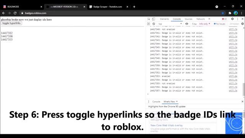This screenshot has width=245, height=138.
Task: Activate the DevTools inspect element picker
Action: coord(149,19)
